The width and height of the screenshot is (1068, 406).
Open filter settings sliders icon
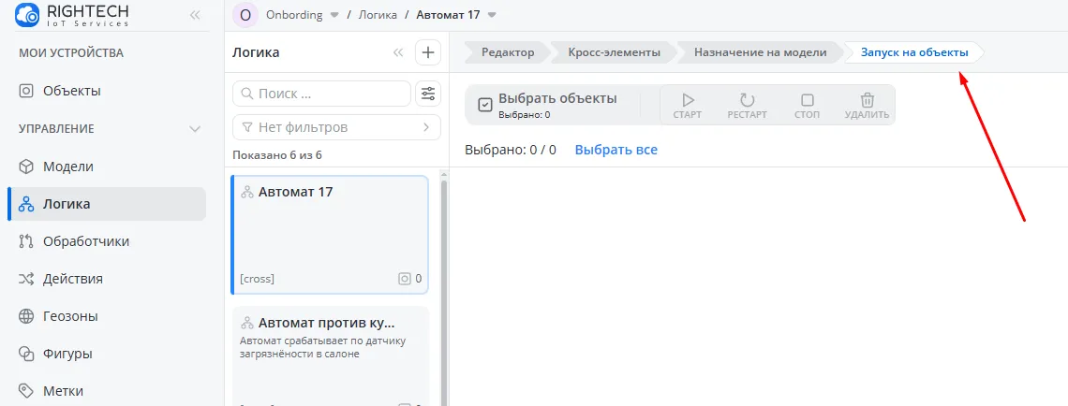pos(428,94)
